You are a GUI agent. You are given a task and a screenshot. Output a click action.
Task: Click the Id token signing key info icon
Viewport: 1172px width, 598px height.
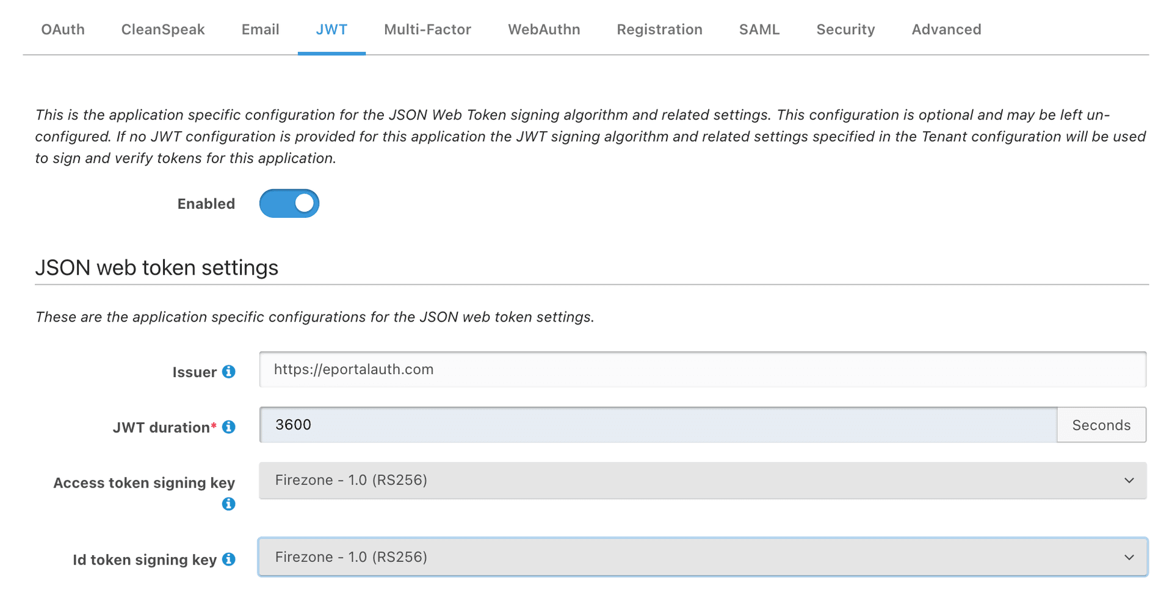229,559
